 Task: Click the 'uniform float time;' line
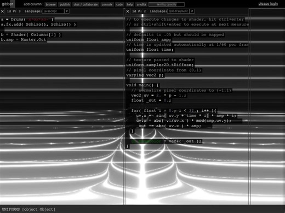[150, 50]
